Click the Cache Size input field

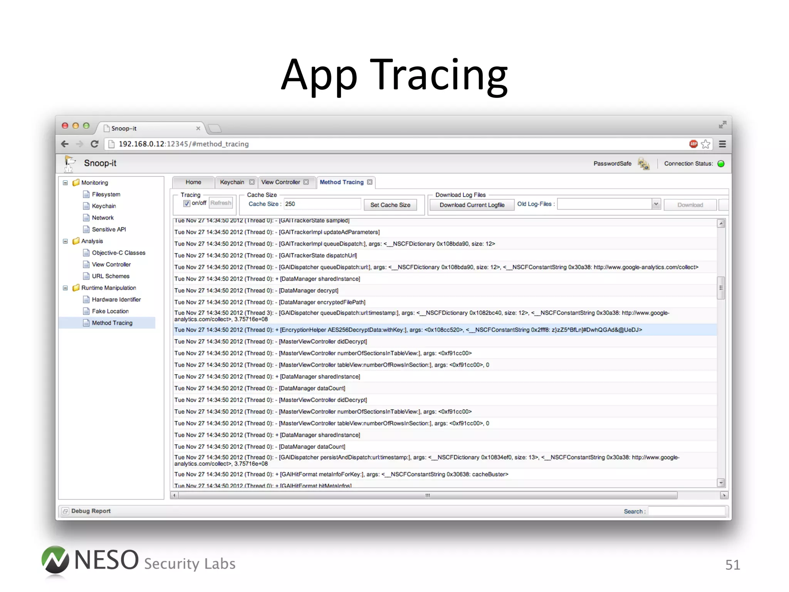(x=322, y=204)
